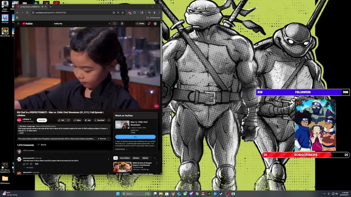Open a new browser tab
351x197 pixels.
(x=50, y=7)
